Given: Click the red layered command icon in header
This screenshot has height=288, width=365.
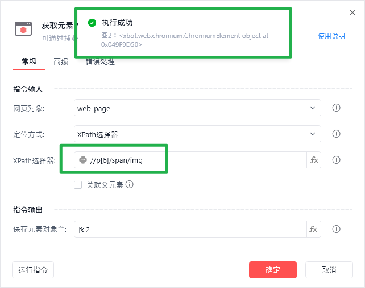Looking at the screenshot, I should pos(23,28).
